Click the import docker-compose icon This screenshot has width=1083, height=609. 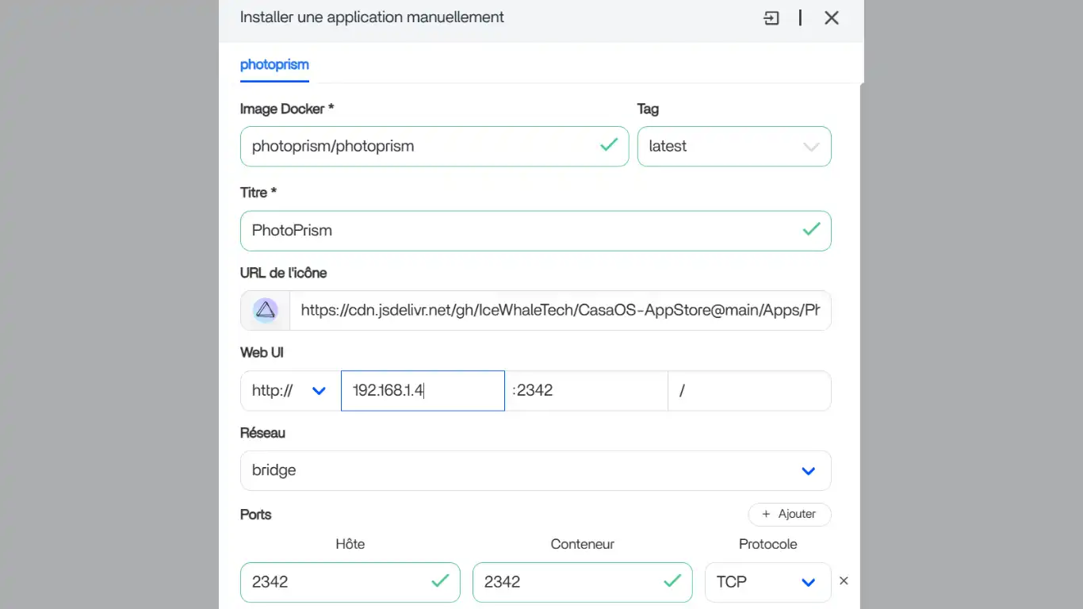click(771, 17)
